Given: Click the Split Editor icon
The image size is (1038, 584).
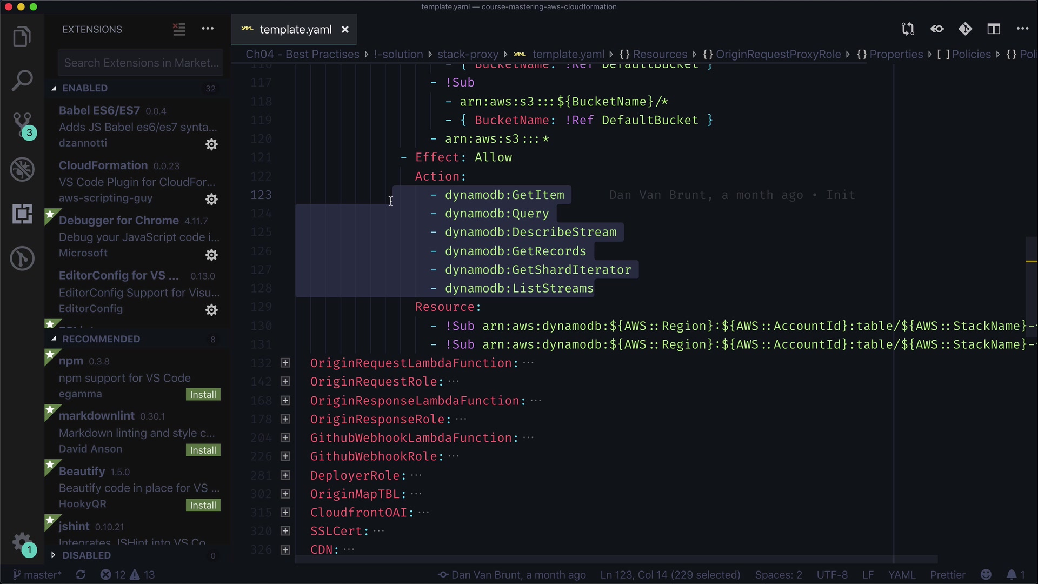Looking at the screenshot, I should click(994, 29).
